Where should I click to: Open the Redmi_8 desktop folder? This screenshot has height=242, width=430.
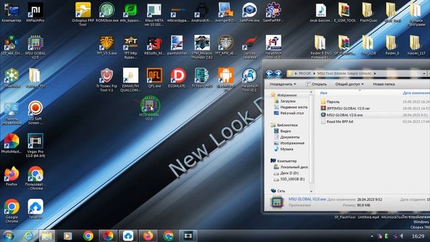pyautogui.click(x=392, y=45)
